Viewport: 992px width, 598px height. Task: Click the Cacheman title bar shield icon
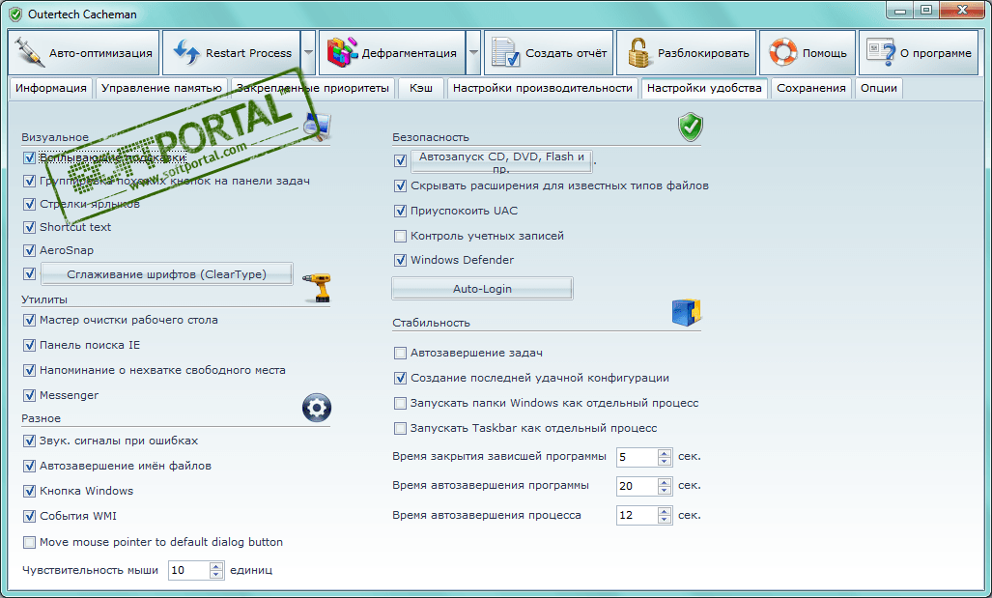click(15, 14)
